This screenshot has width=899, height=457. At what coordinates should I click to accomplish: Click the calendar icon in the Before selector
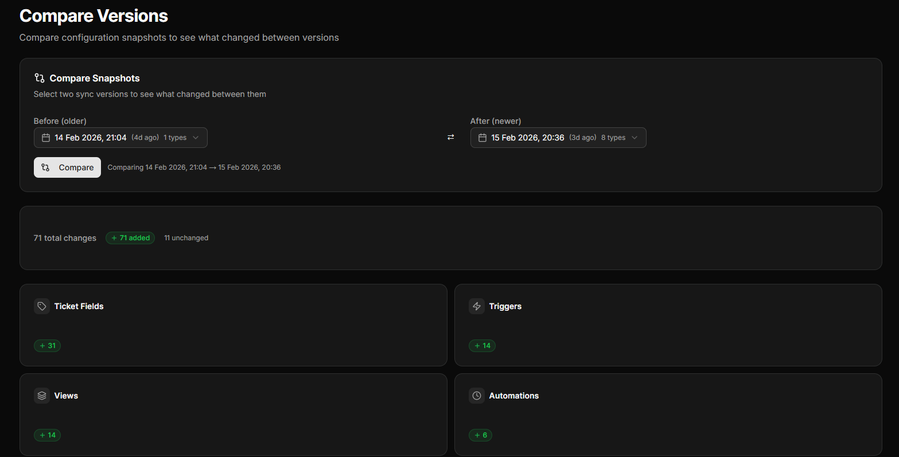coord(45,137)
